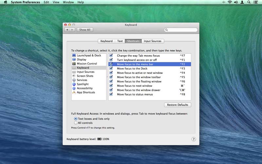
Task: Click the ^F8 shortcut for status menus
Action: 182,94
